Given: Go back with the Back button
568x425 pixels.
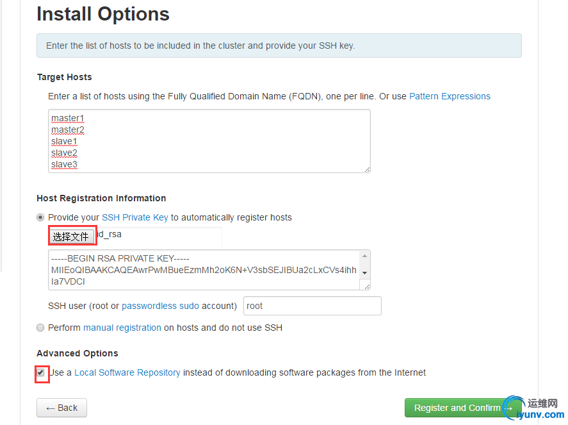Looking at the screenshot, I should 61,408.
